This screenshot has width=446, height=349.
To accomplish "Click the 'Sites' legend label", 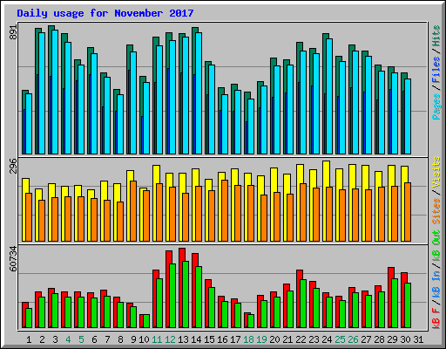I will point(436,211).
